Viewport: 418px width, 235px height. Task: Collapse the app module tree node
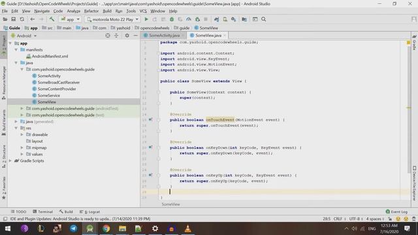pyautogui.click(x=10, y=43)
